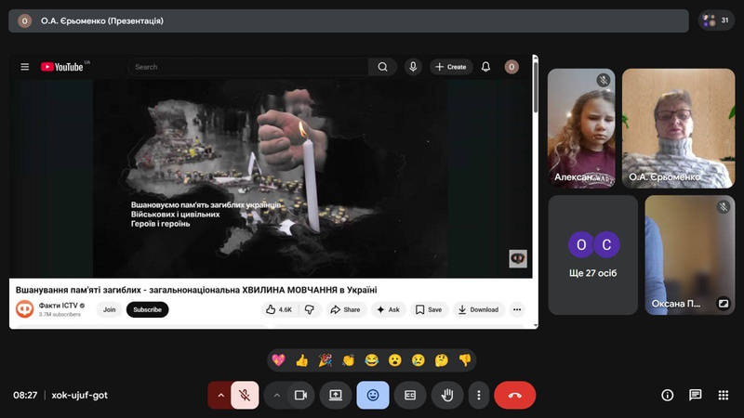The image size is (744, 418).
Task: Click the Subscribe button for Факти ICTV
Action: (147, 309)
